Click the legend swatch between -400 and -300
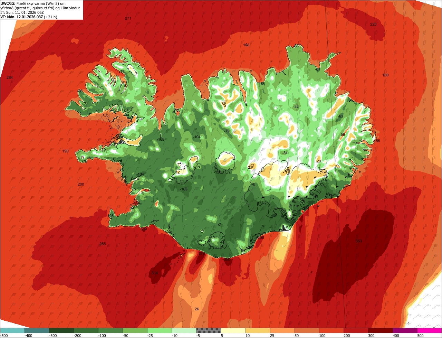The image size is (442, 338). [x=37, y=330]
